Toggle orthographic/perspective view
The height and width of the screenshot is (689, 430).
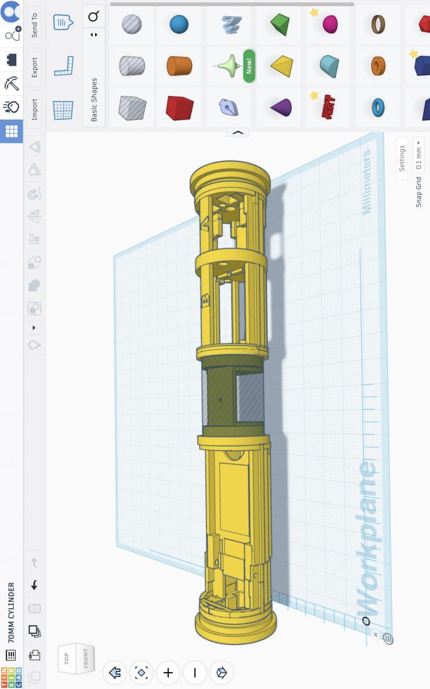click(x=222, y=673)
